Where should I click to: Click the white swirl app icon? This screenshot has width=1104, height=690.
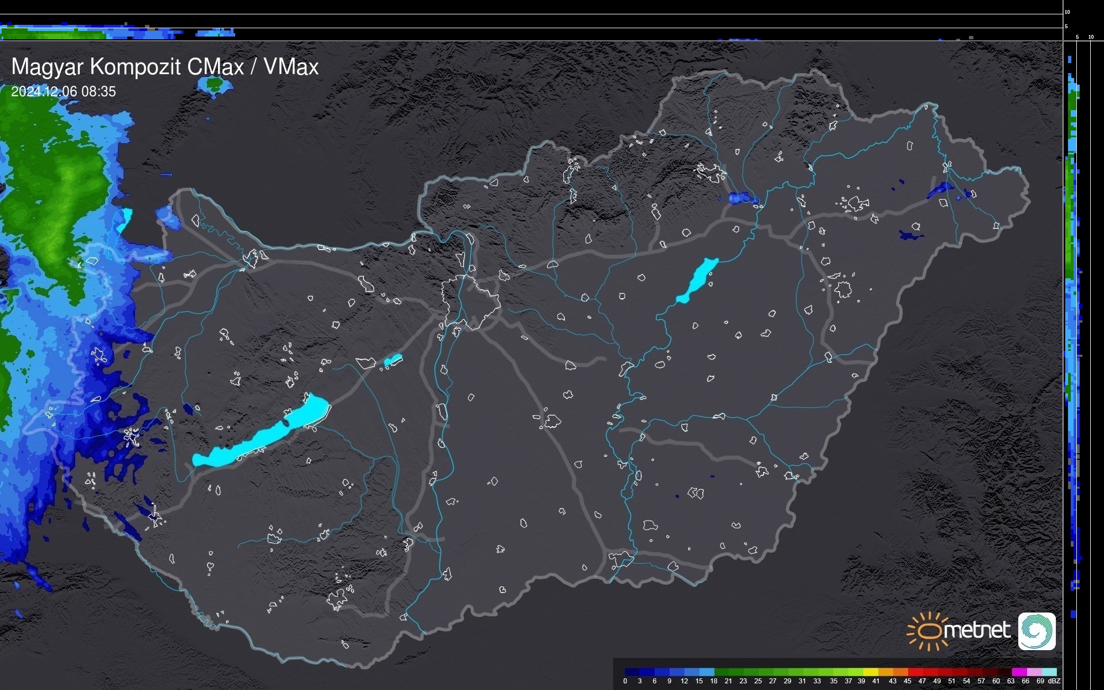click(x=1036, y=631)
